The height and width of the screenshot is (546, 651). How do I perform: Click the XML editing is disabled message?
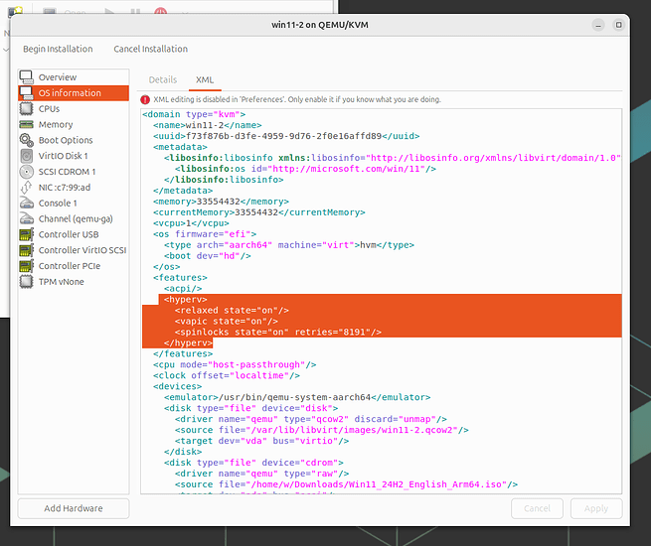(297, 99)
